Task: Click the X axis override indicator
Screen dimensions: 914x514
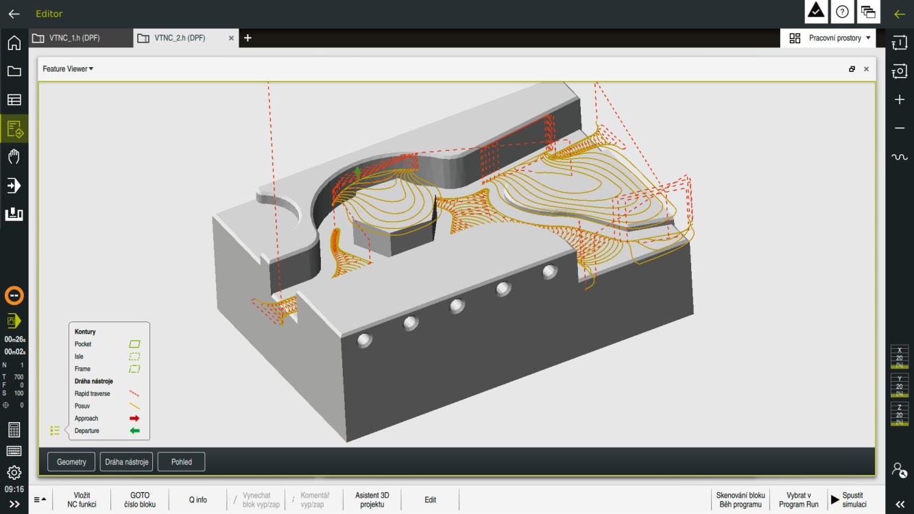Action: click(900, 358)
